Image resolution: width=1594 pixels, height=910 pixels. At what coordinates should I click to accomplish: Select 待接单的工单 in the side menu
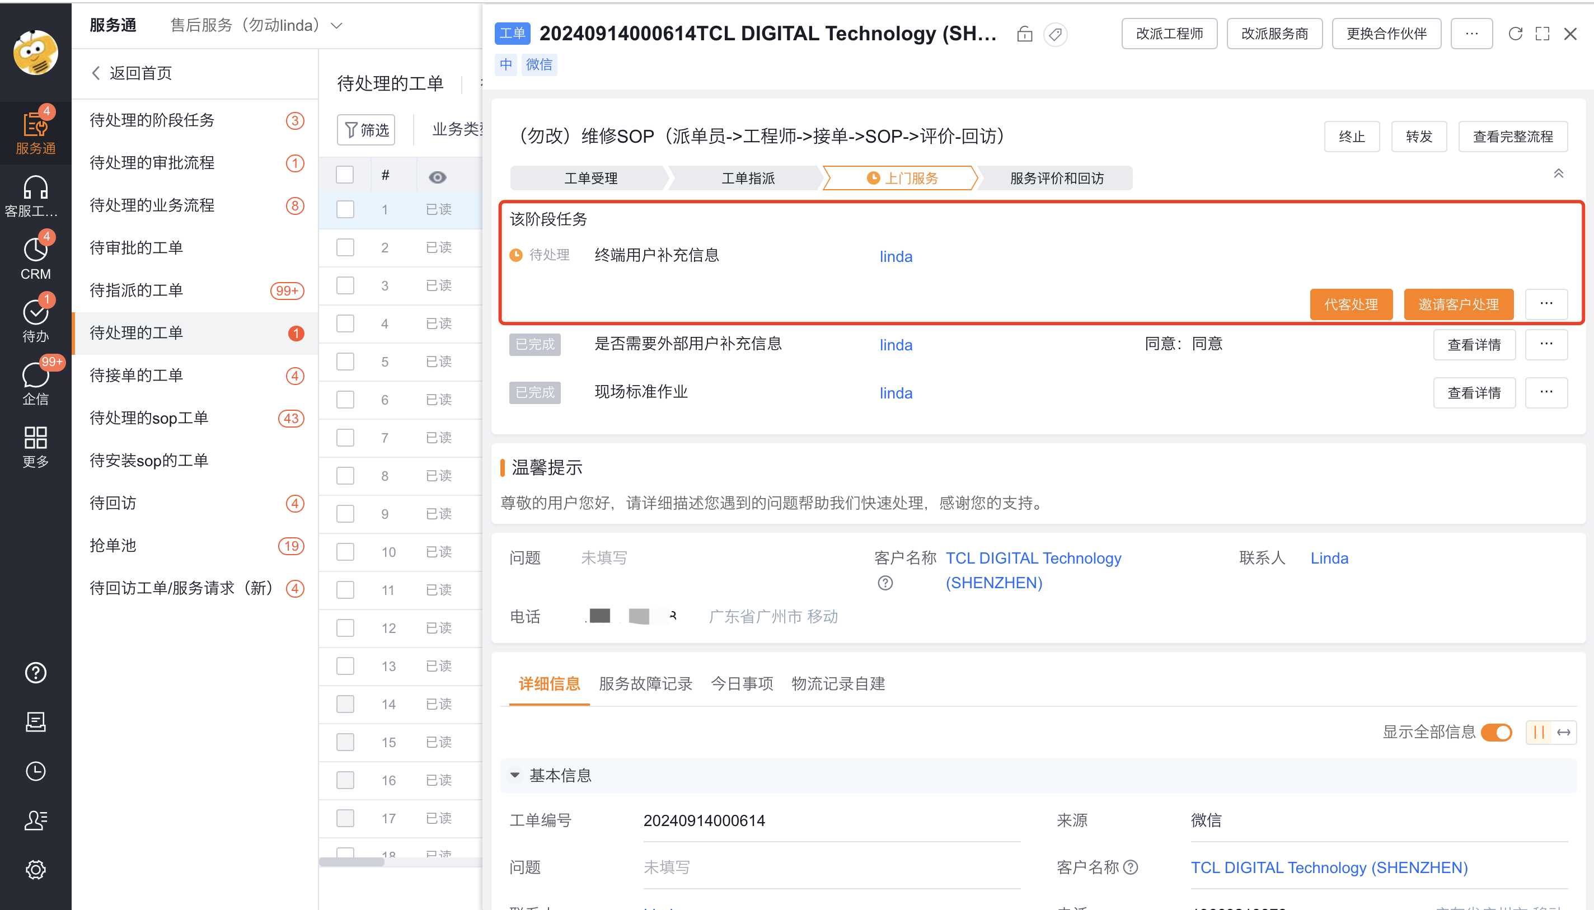click(x=136, y=375)
